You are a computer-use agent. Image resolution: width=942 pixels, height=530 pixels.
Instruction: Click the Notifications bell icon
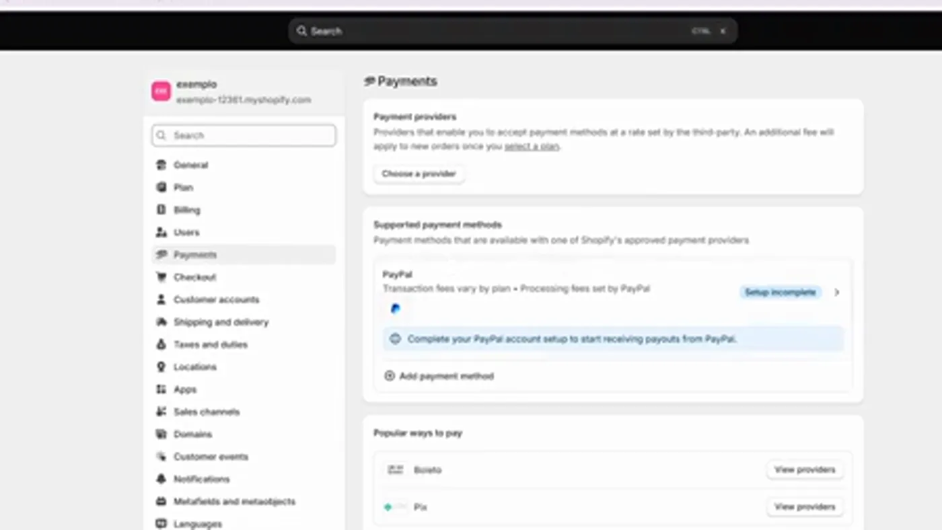pyautogui.click(x=161, y=479)
